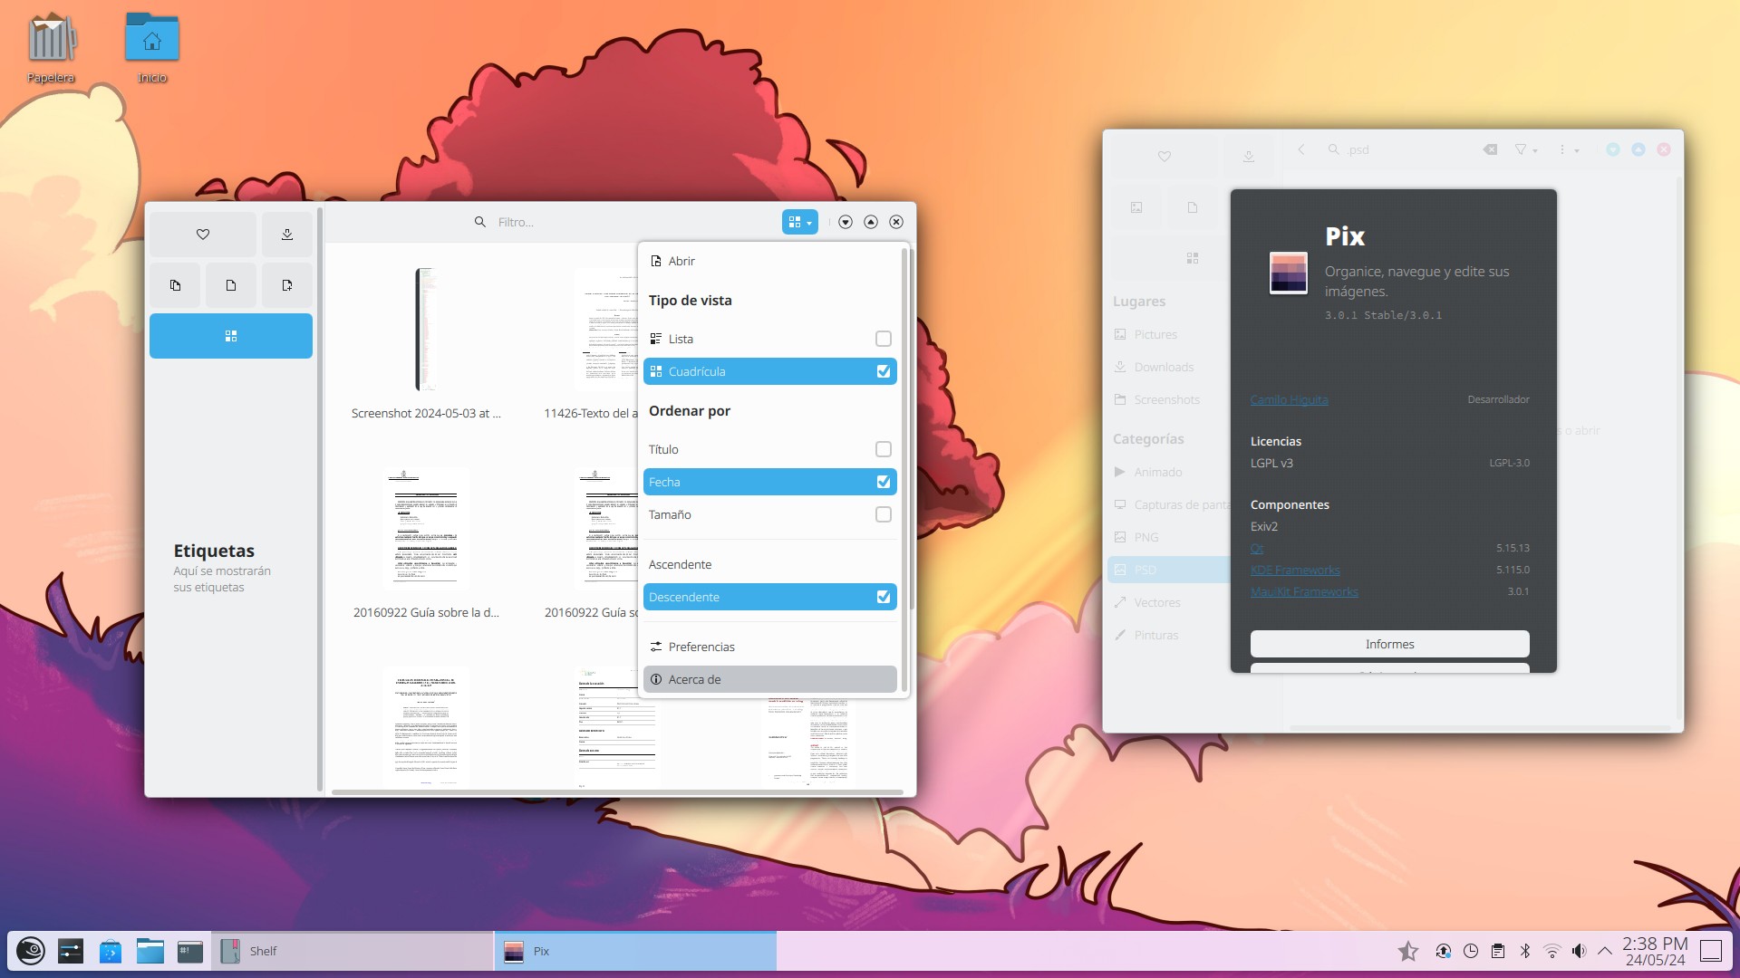Expand the overflow menu dropdown in Pix toolbar

tap(1567, 150)
